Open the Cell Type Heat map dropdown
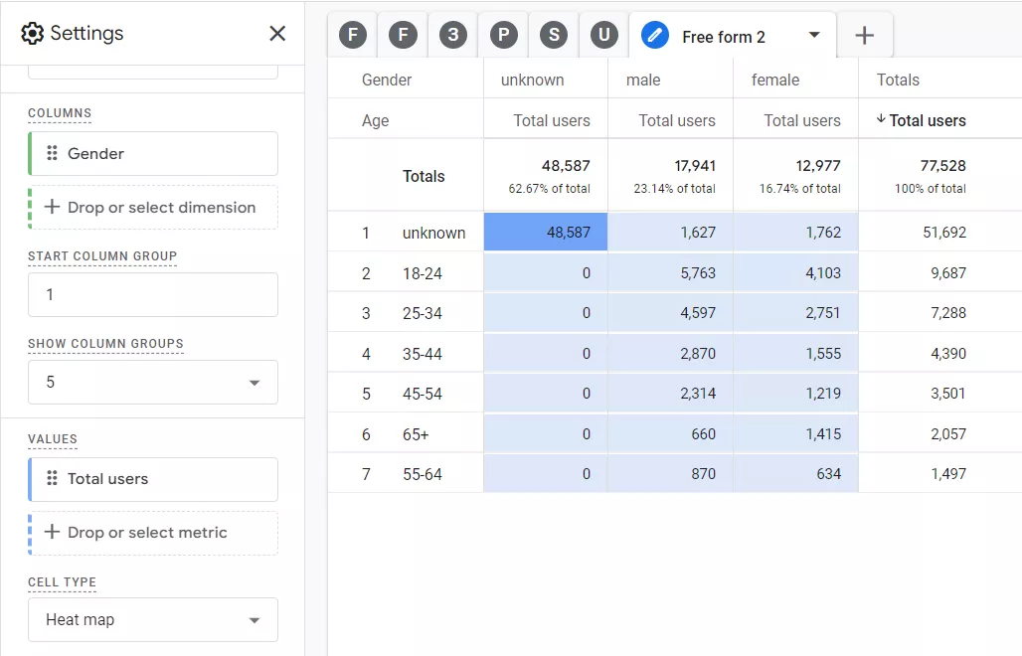1022x656 pixels. [x=153, y=619]
